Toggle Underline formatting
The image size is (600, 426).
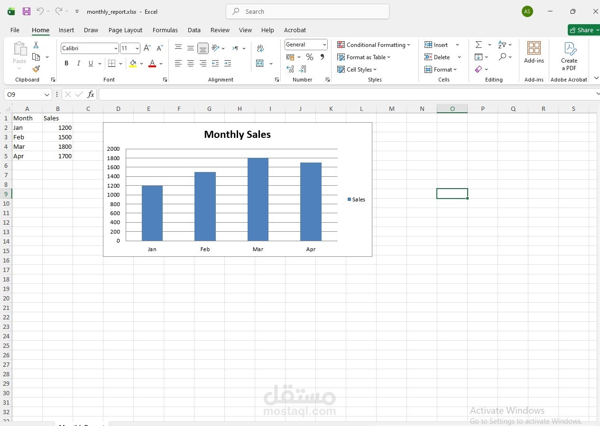91,63
